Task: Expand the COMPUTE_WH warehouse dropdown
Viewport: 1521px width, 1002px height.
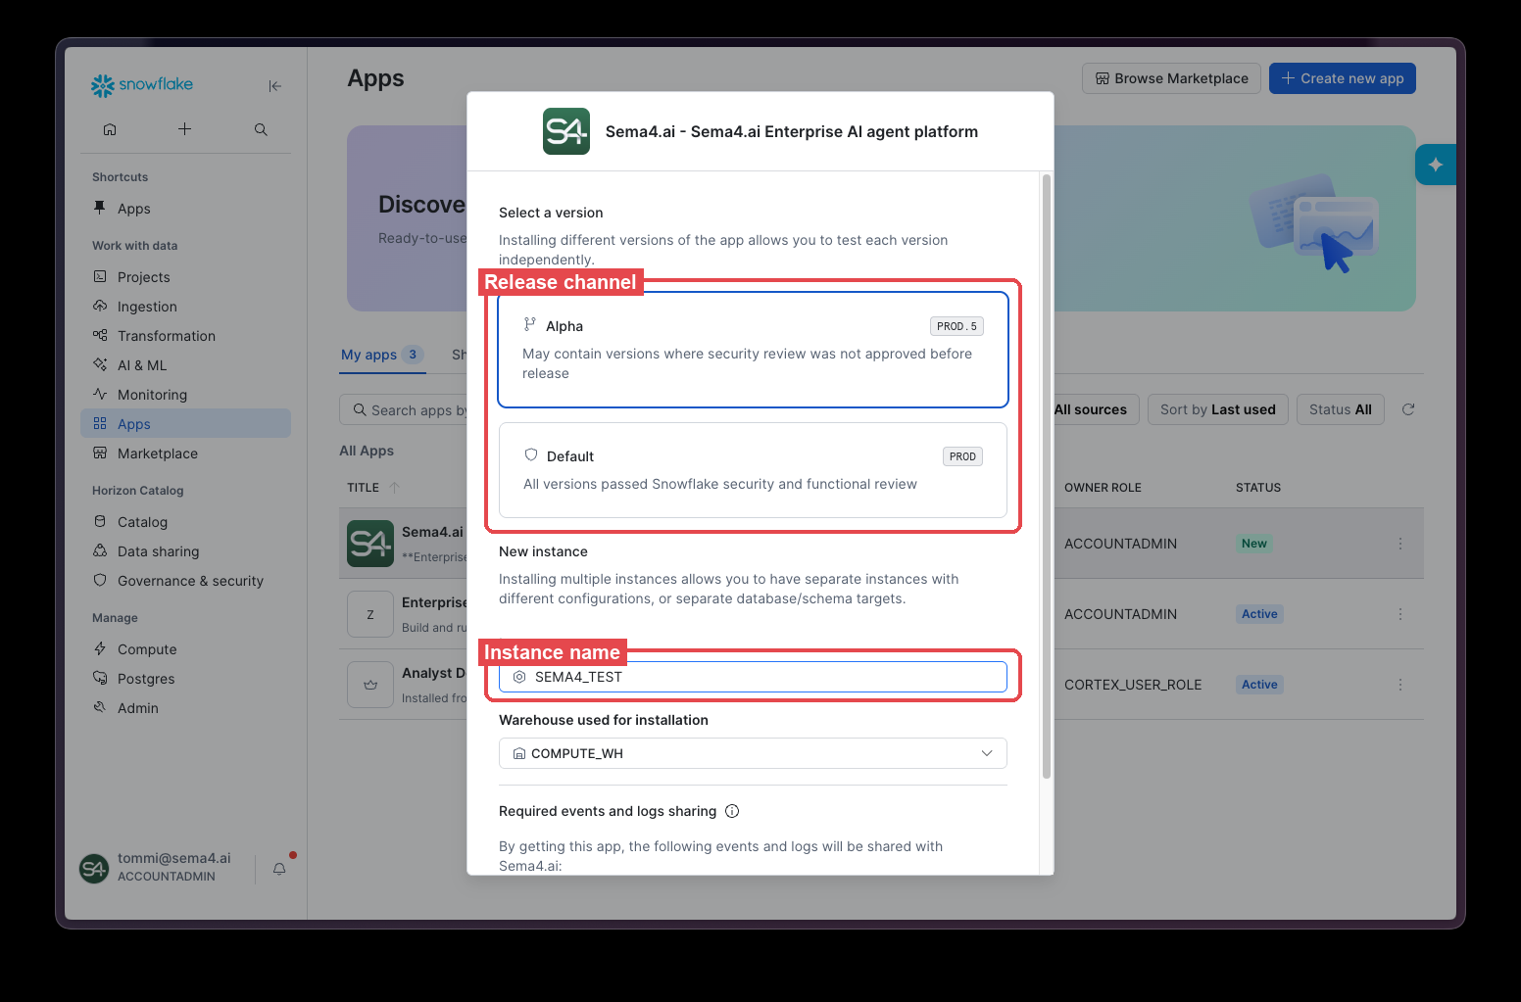Action: click(x=753, y=753)
